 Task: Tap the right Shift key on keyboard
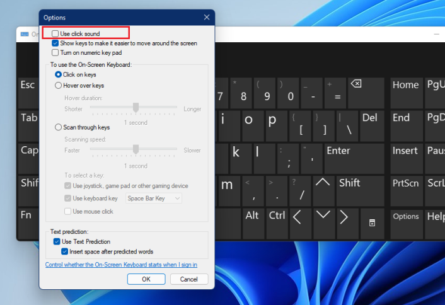tap(361, 191)
